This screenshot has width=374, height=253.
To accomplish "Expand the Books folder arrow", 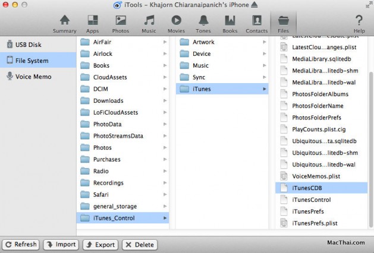I will pos(165,65).
